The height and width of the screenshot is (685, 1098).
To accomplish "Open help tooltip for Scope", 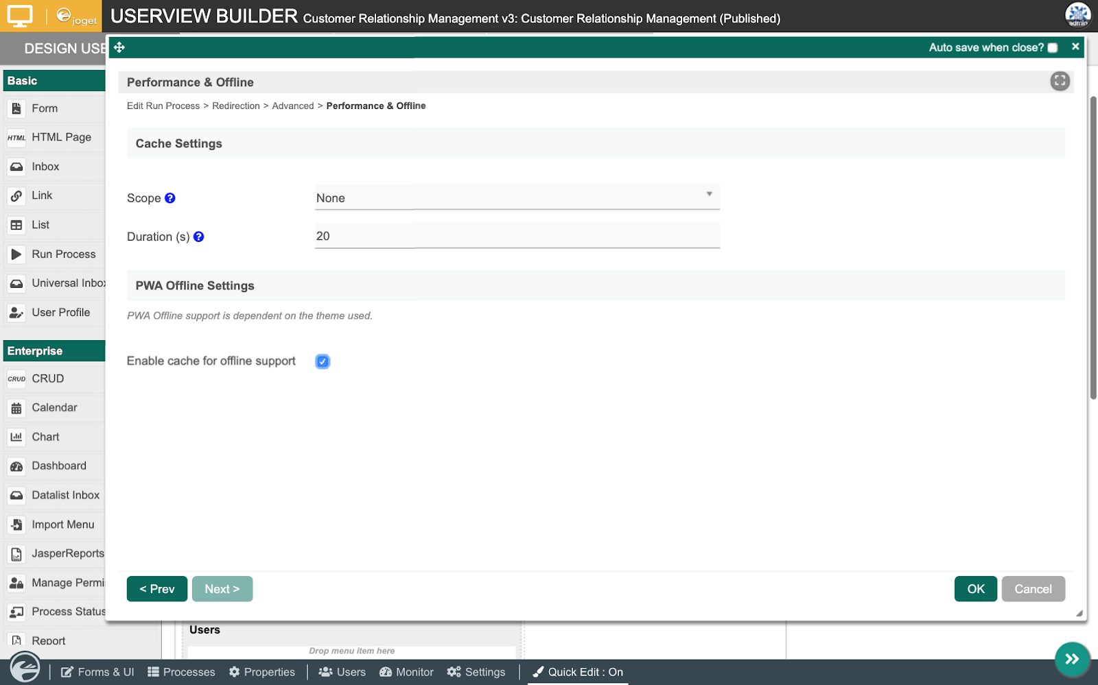I will click(170, 198).
